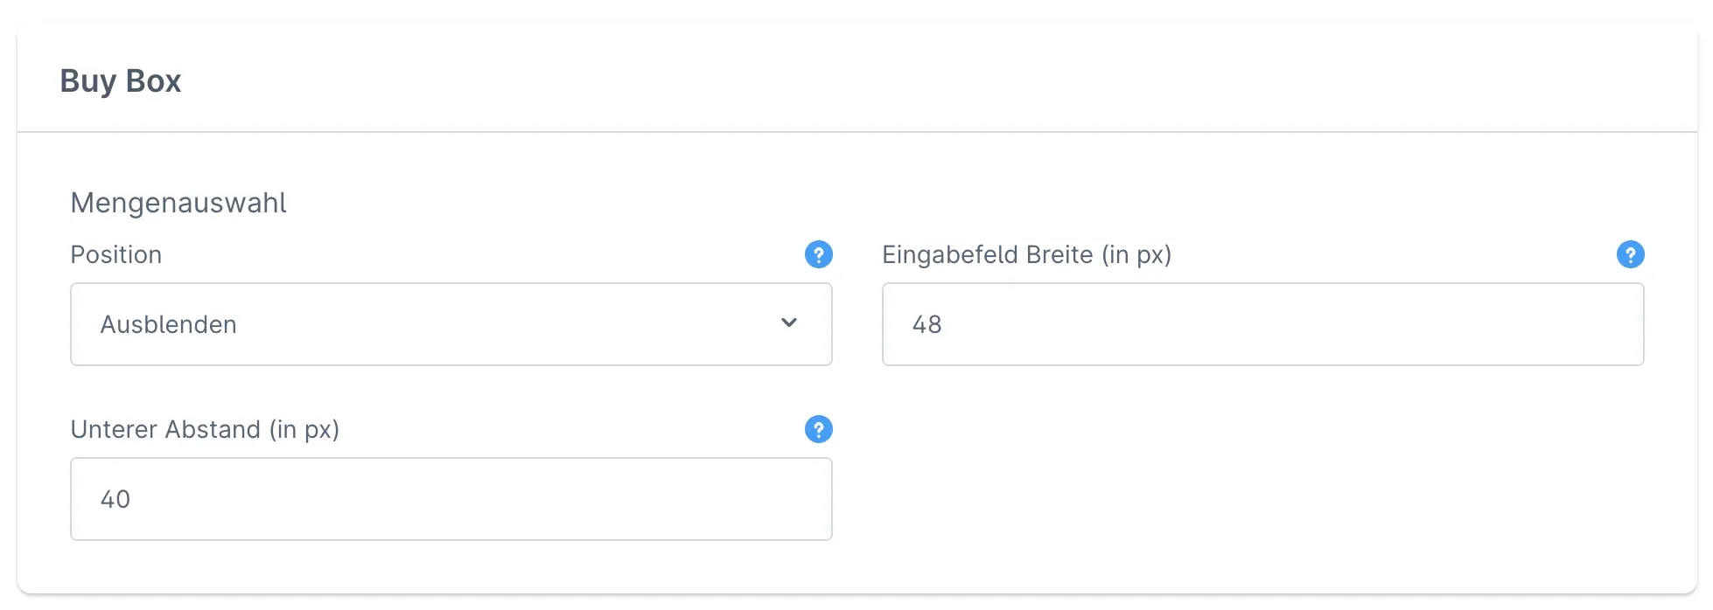Click the divider line under Buy Box header
The width and height of the screenshot is (1713, 610).
857,132
